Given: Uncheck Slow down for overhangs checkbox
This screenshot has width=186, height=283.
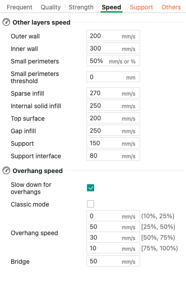Looking at the screenshot, I should tap(91, 188).
